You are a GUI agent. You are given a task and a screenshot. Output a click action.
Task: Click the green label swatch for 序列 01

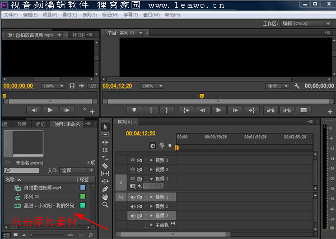pos(82,196)
